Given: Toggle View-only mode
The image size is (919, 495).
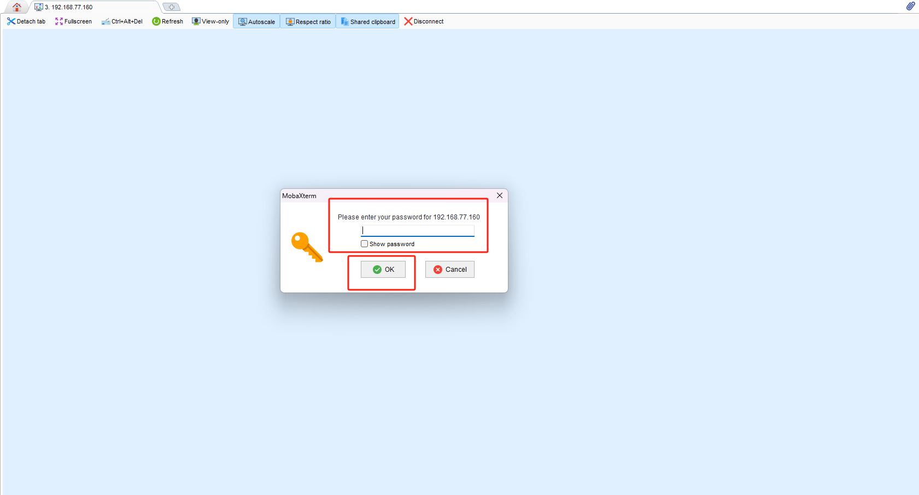Looking at the screenshot, I should point(210,21).
